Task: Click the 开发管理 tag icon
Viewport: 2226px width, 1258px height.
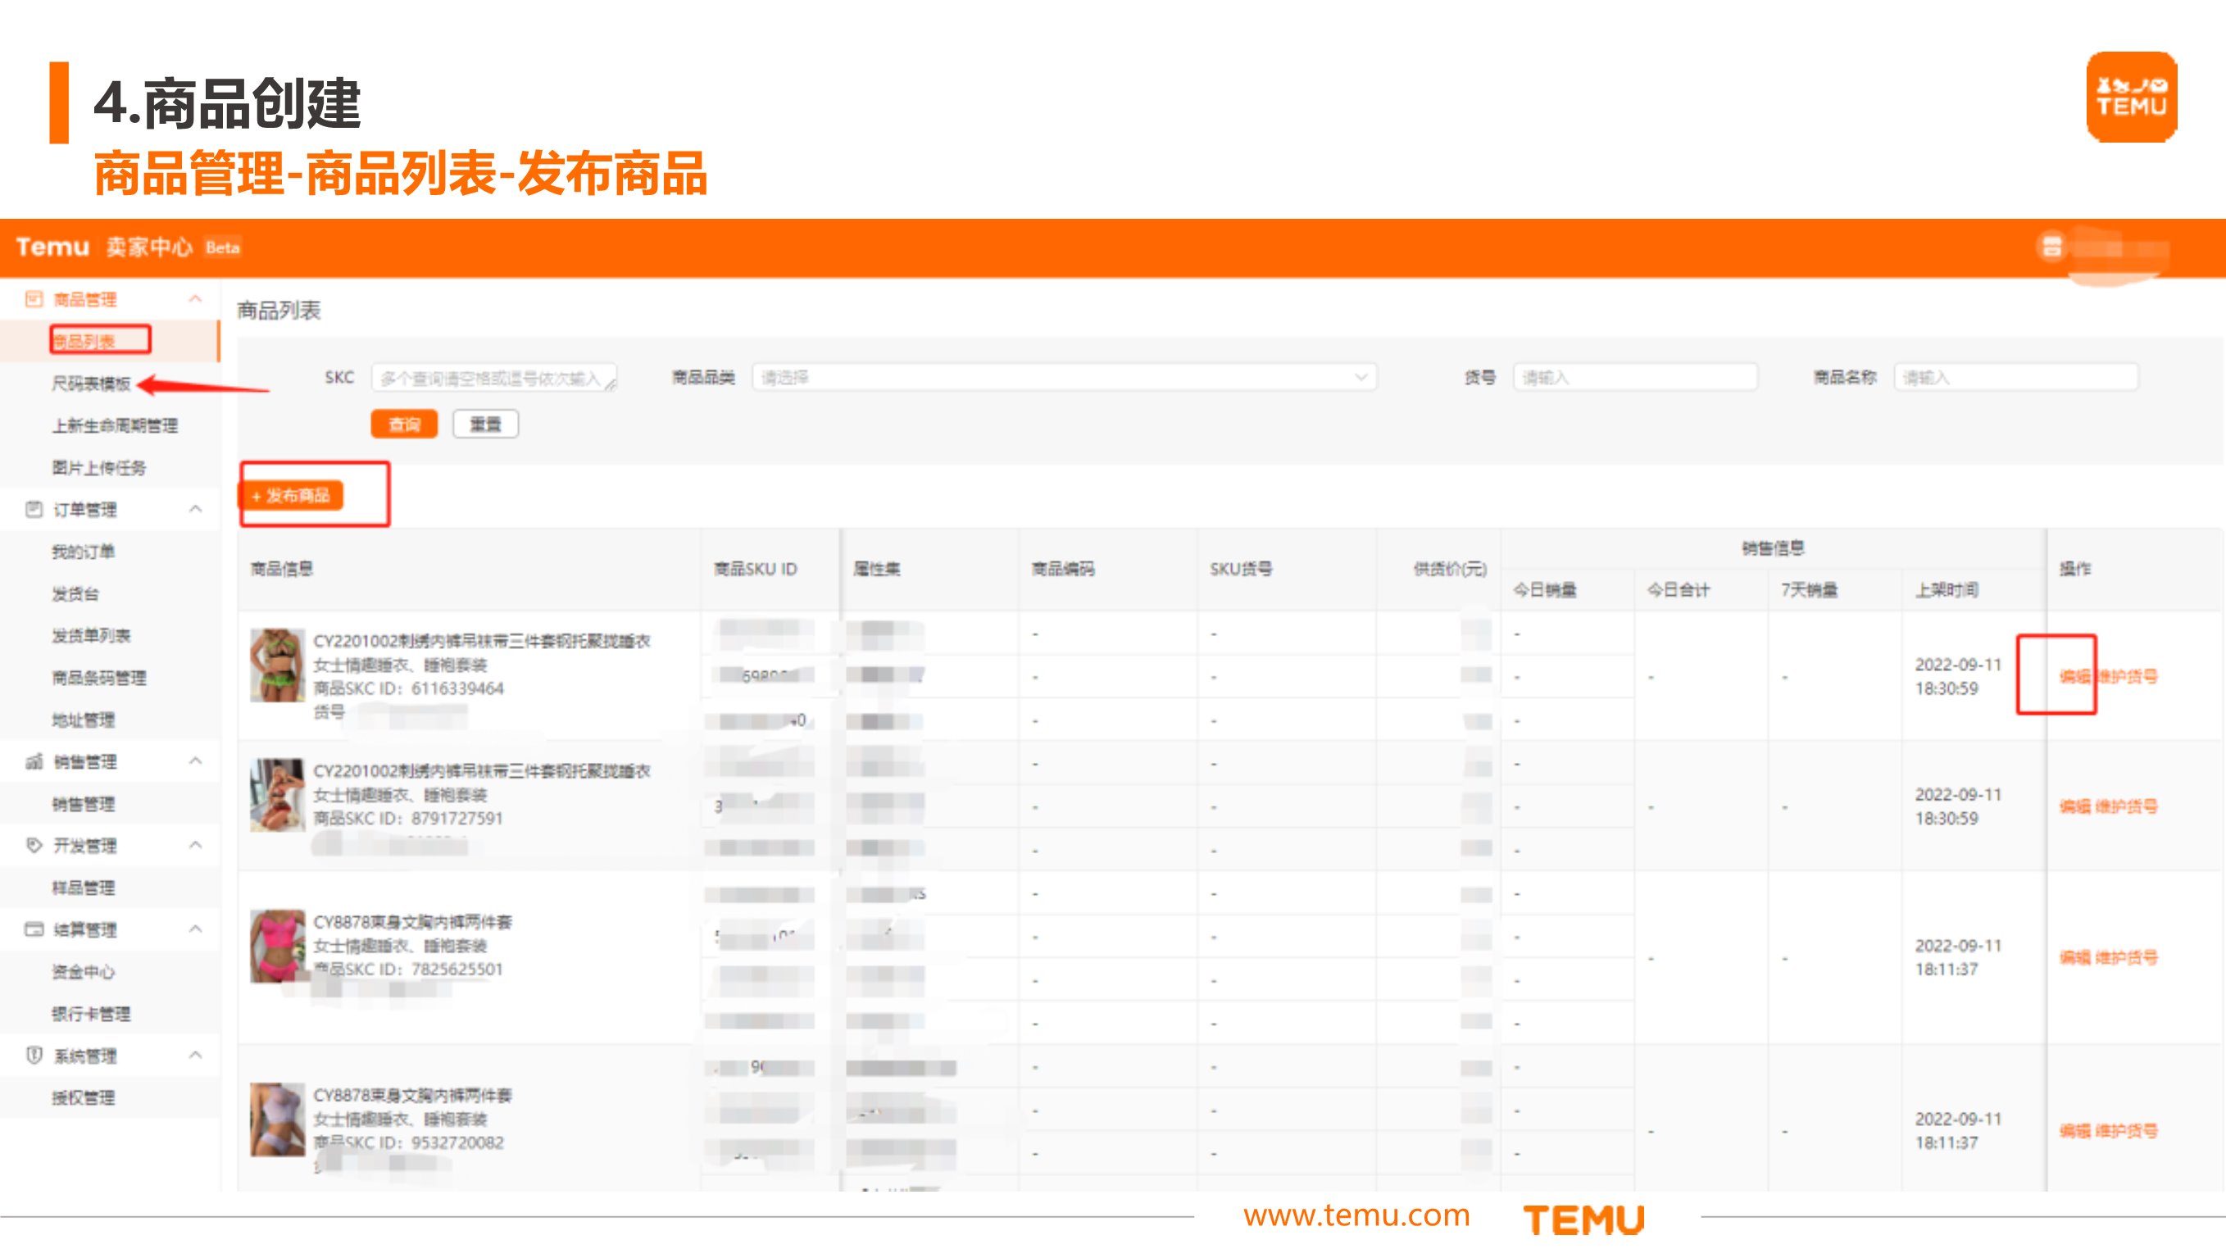Action: point(34,845)
